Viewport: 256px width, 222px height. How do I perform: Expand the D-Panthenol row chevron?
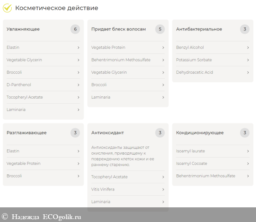pos(78,85)
